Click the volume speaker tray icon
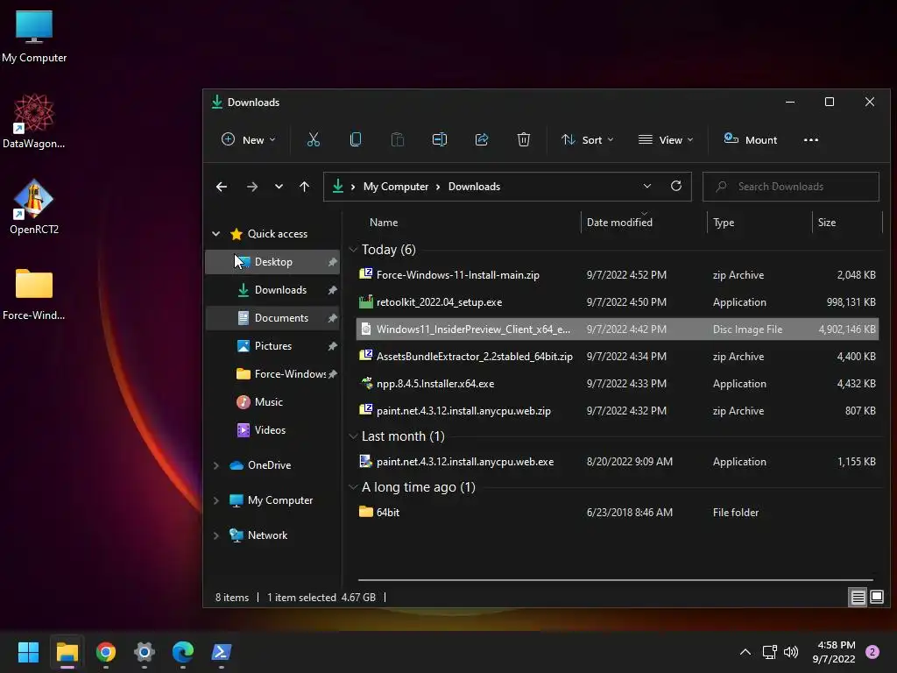 point(791,652)
